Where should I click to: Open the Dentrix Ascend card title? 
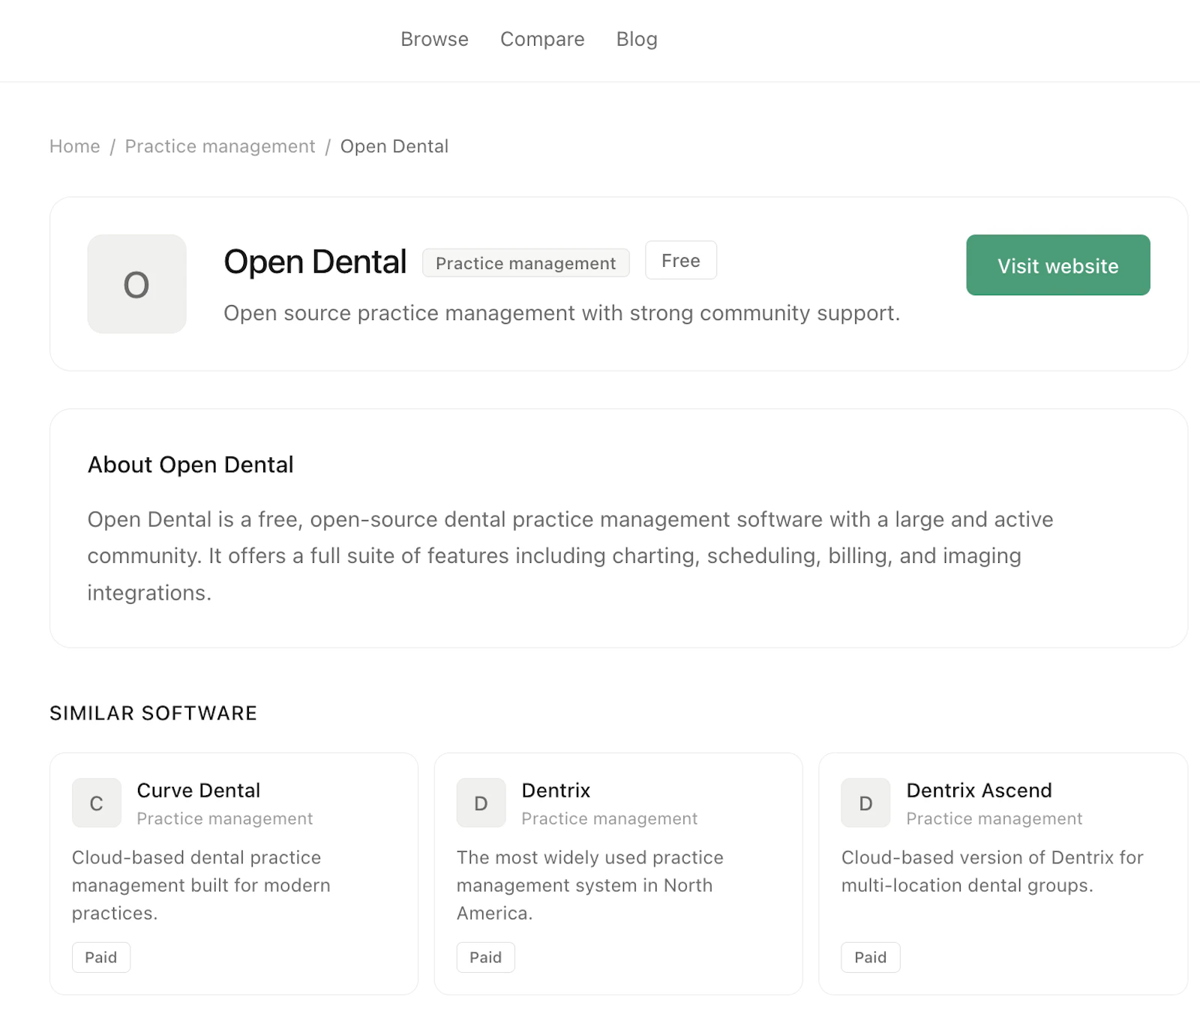(979, 791)
